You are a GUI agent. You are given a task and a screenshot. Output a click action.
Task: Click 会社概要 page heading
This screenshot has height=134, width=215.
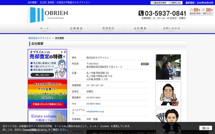(37, 44)
